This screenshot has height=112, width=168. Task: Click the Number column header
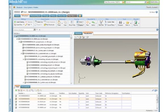click(x=22, y=93)
